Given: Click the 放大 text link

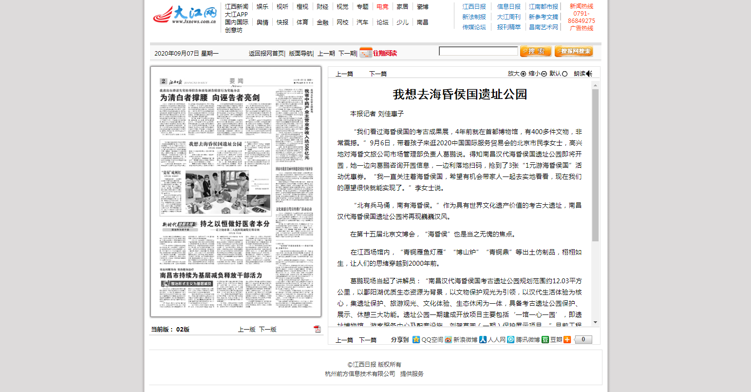Looking at the screenshot, I should tap(513, 74).
